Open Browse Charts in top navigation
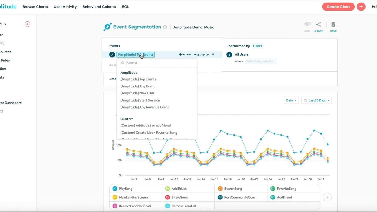The width and height of the screenshot is (377, 212). point(35,7)
